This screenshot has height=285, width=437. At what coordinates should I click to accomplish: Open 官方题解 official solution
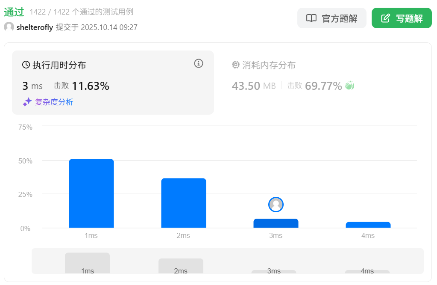click(x=331, y=18)
